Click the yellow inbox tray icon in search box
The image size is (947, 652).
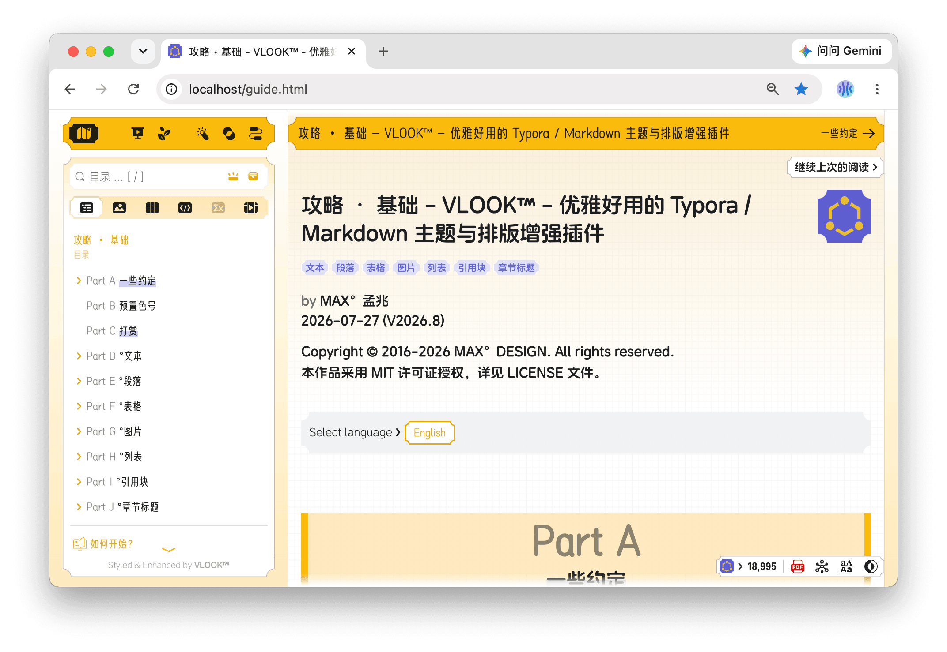pos(253,177)
